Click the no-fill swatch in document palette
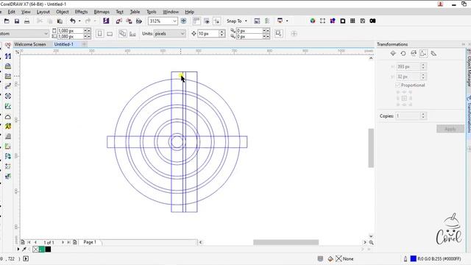 tap(36, 249)
